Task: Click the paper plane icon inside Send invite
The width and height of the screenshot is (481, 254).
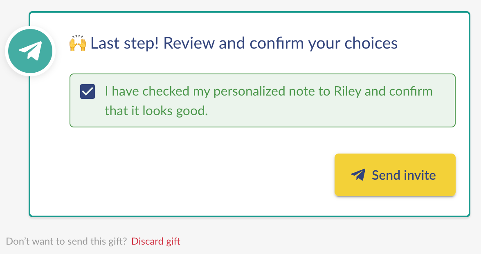Action: [x=358, y=175]
